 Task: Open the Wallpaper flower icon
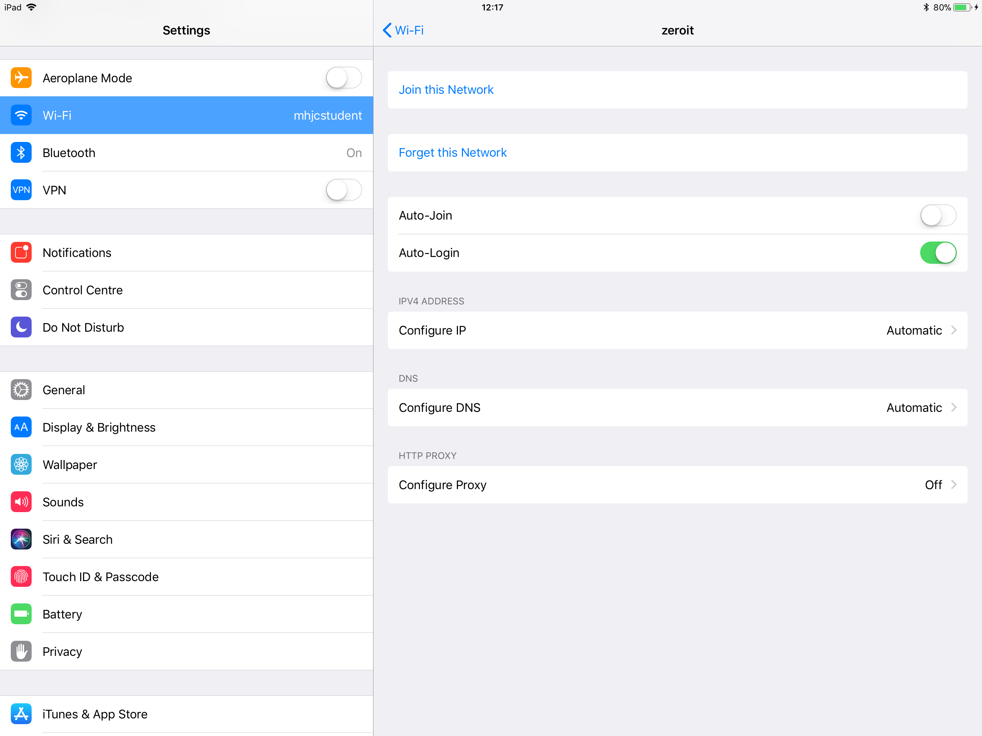click(21, 464)
